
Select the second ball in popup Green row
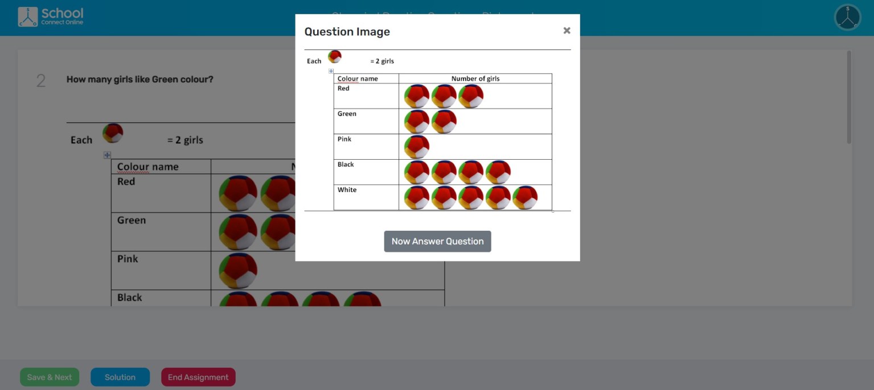[x=444, y=122]
